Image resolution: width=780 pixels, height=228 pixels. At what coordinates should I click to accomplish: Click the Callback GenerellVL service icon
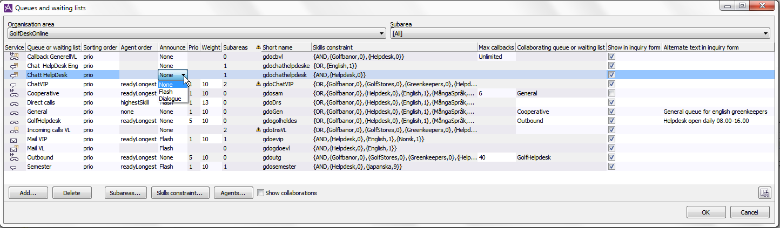[x=14, y=57]
